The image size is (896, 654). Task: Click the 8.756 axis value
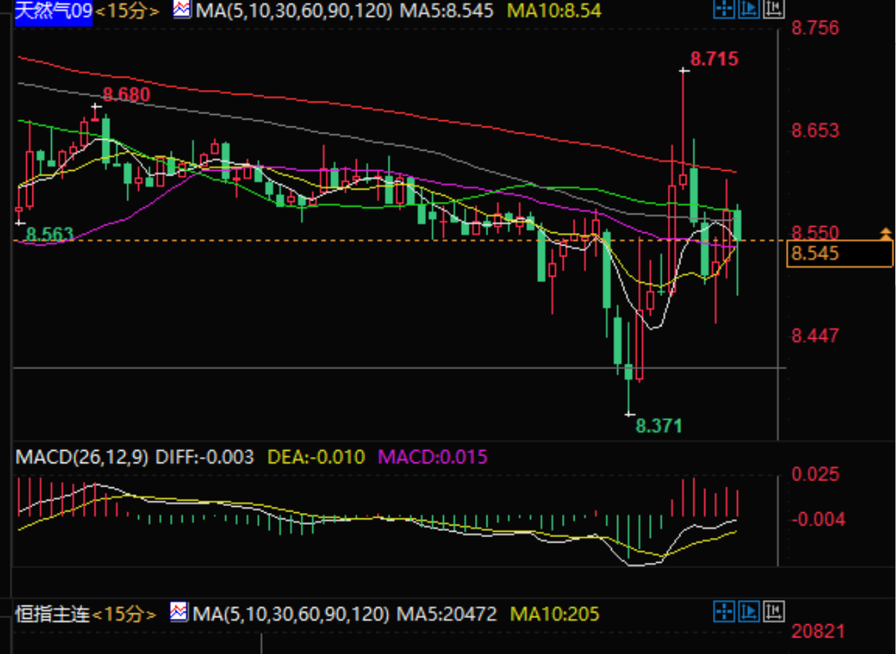coord(815,28)
